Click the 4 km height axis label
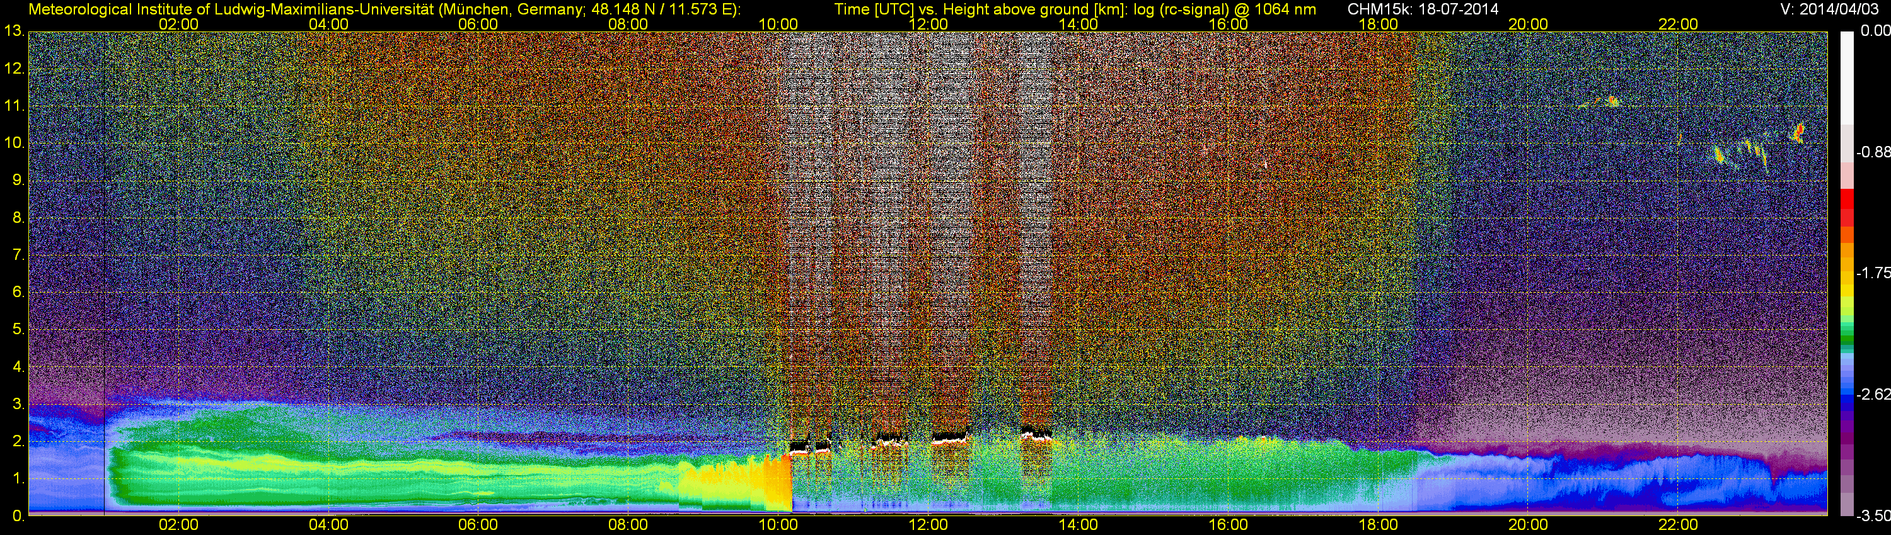Image resolution: width=1891 pixels, height=535 pixels. [18, 366]
